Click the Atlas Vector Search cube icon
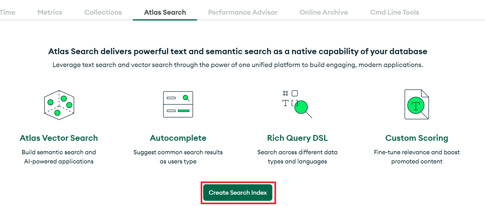This screenshot has width=485, height=206. tap(59, 105)
